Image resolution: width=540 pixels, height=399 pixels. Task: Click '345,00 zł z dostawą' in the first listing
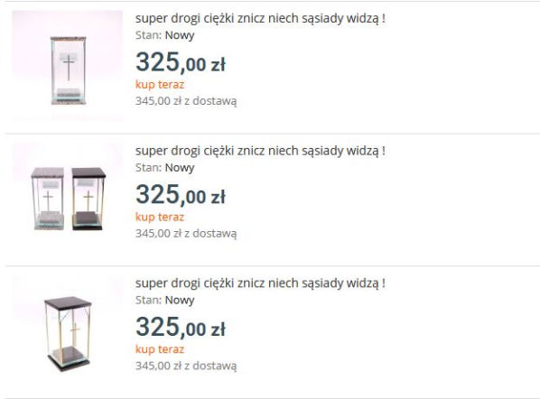tap(186, 101)
